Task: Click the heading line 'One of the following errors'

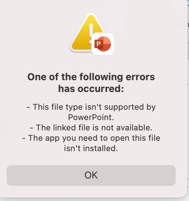Action: click(91, 77)
